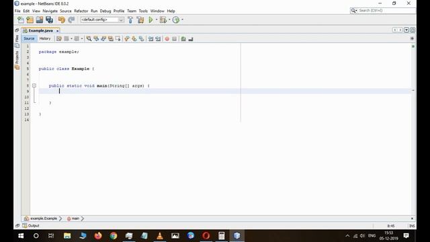The width and height of the screenshot is (430, 242).
Task: Open the Files side panel
Action: click(x=17, y=41)
